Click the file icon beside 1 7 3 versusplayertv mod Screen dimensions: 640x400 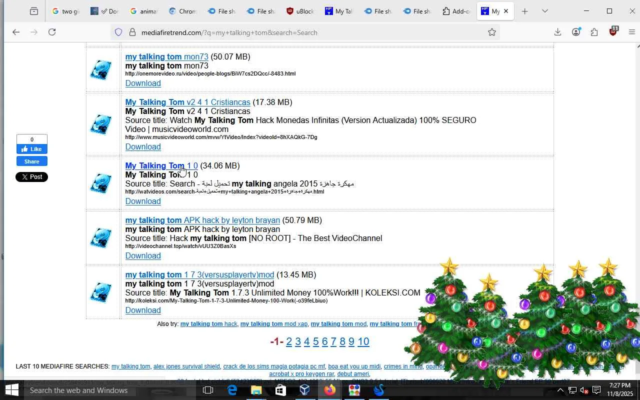101,292
